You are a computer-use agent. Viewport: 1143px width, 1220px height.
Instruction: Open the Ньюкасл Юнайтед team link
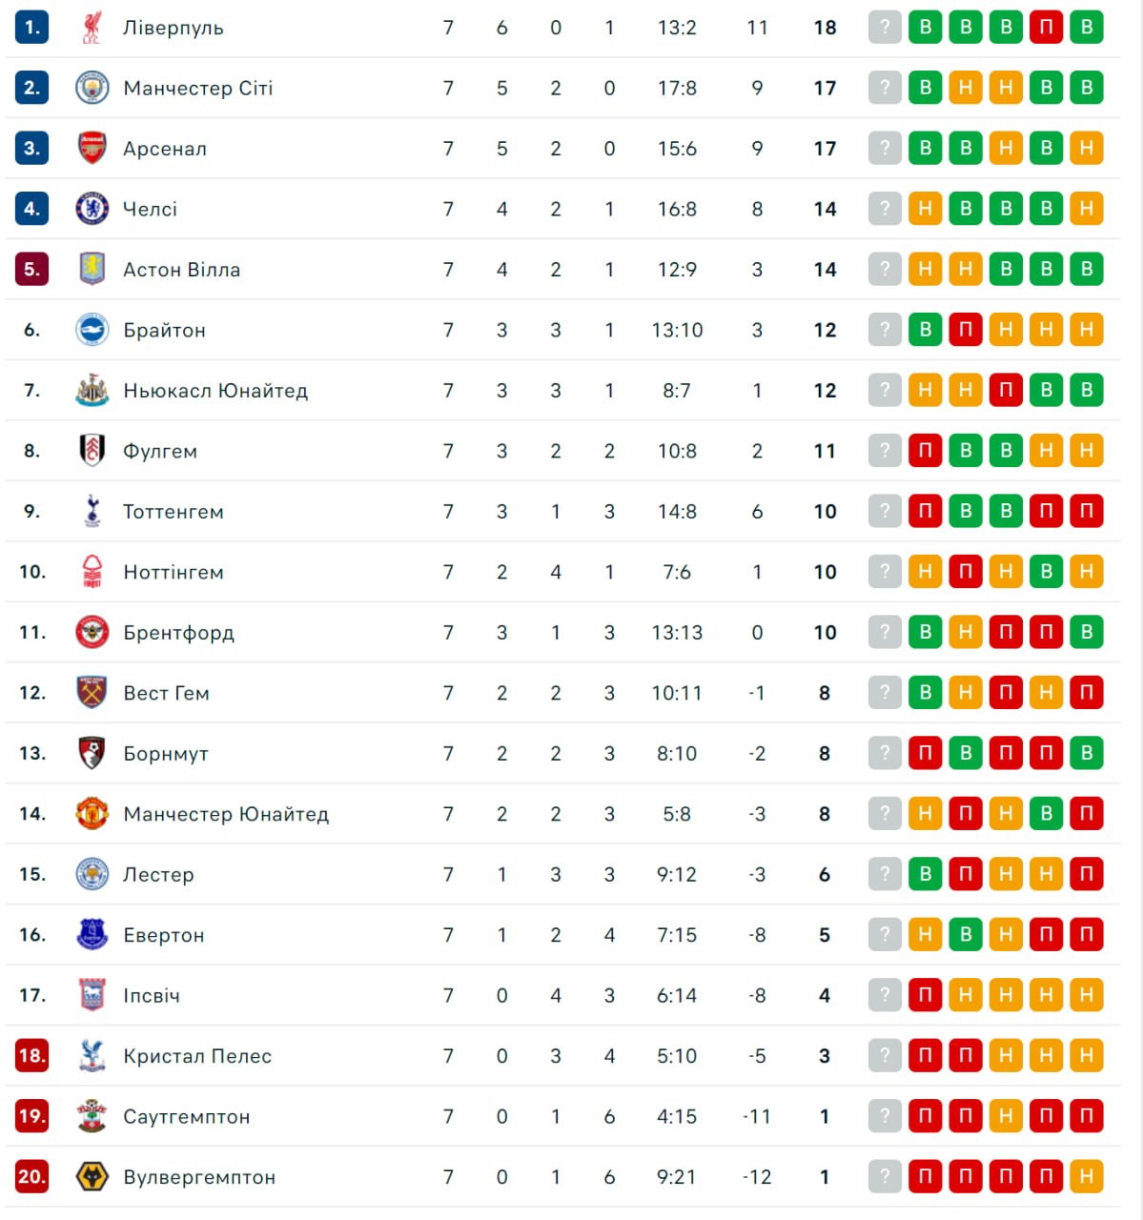pos(215,391)
